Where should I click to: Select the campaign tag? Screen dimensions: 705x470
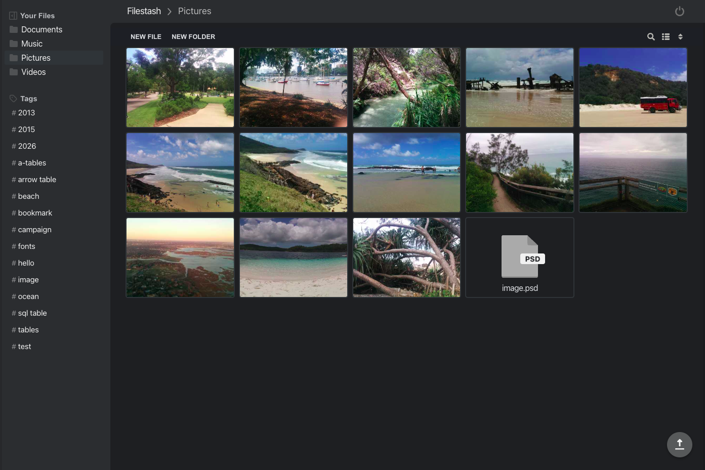click(31, 230)
